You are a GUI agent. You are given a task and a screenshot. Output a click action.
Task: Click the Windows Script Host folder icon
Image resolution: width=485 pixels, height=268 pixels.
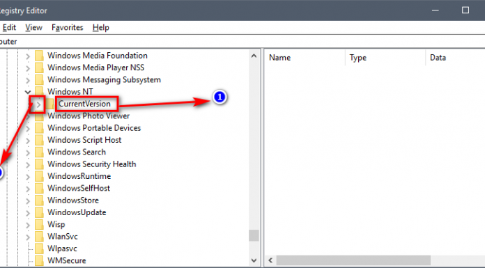(39, 140)
